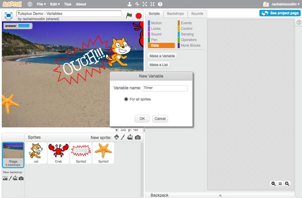The image size is (302, 198).
Task: Zoom in the scripts area
Action: 287,183
